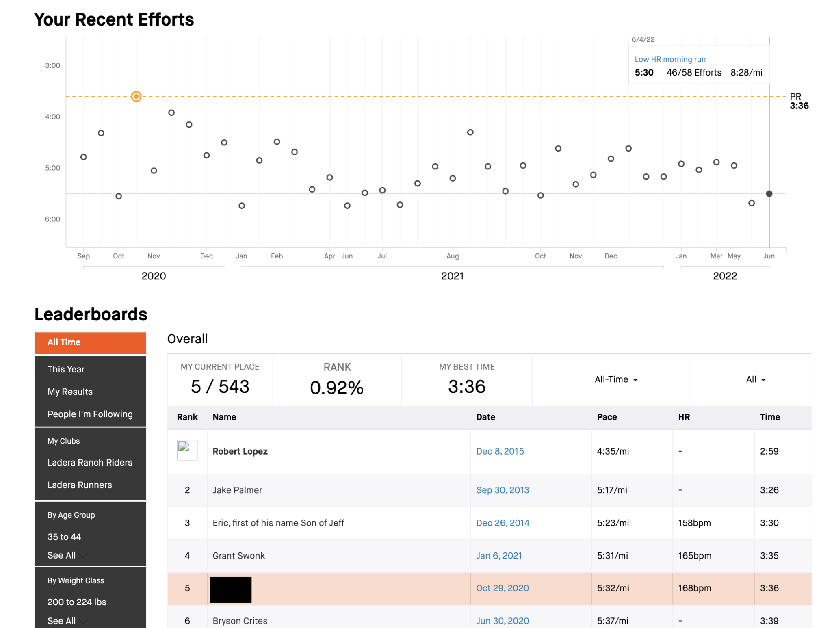Open the All-Time date range dropdown
Viewport: 832px width, 628px height.
[x=615, y=379]
